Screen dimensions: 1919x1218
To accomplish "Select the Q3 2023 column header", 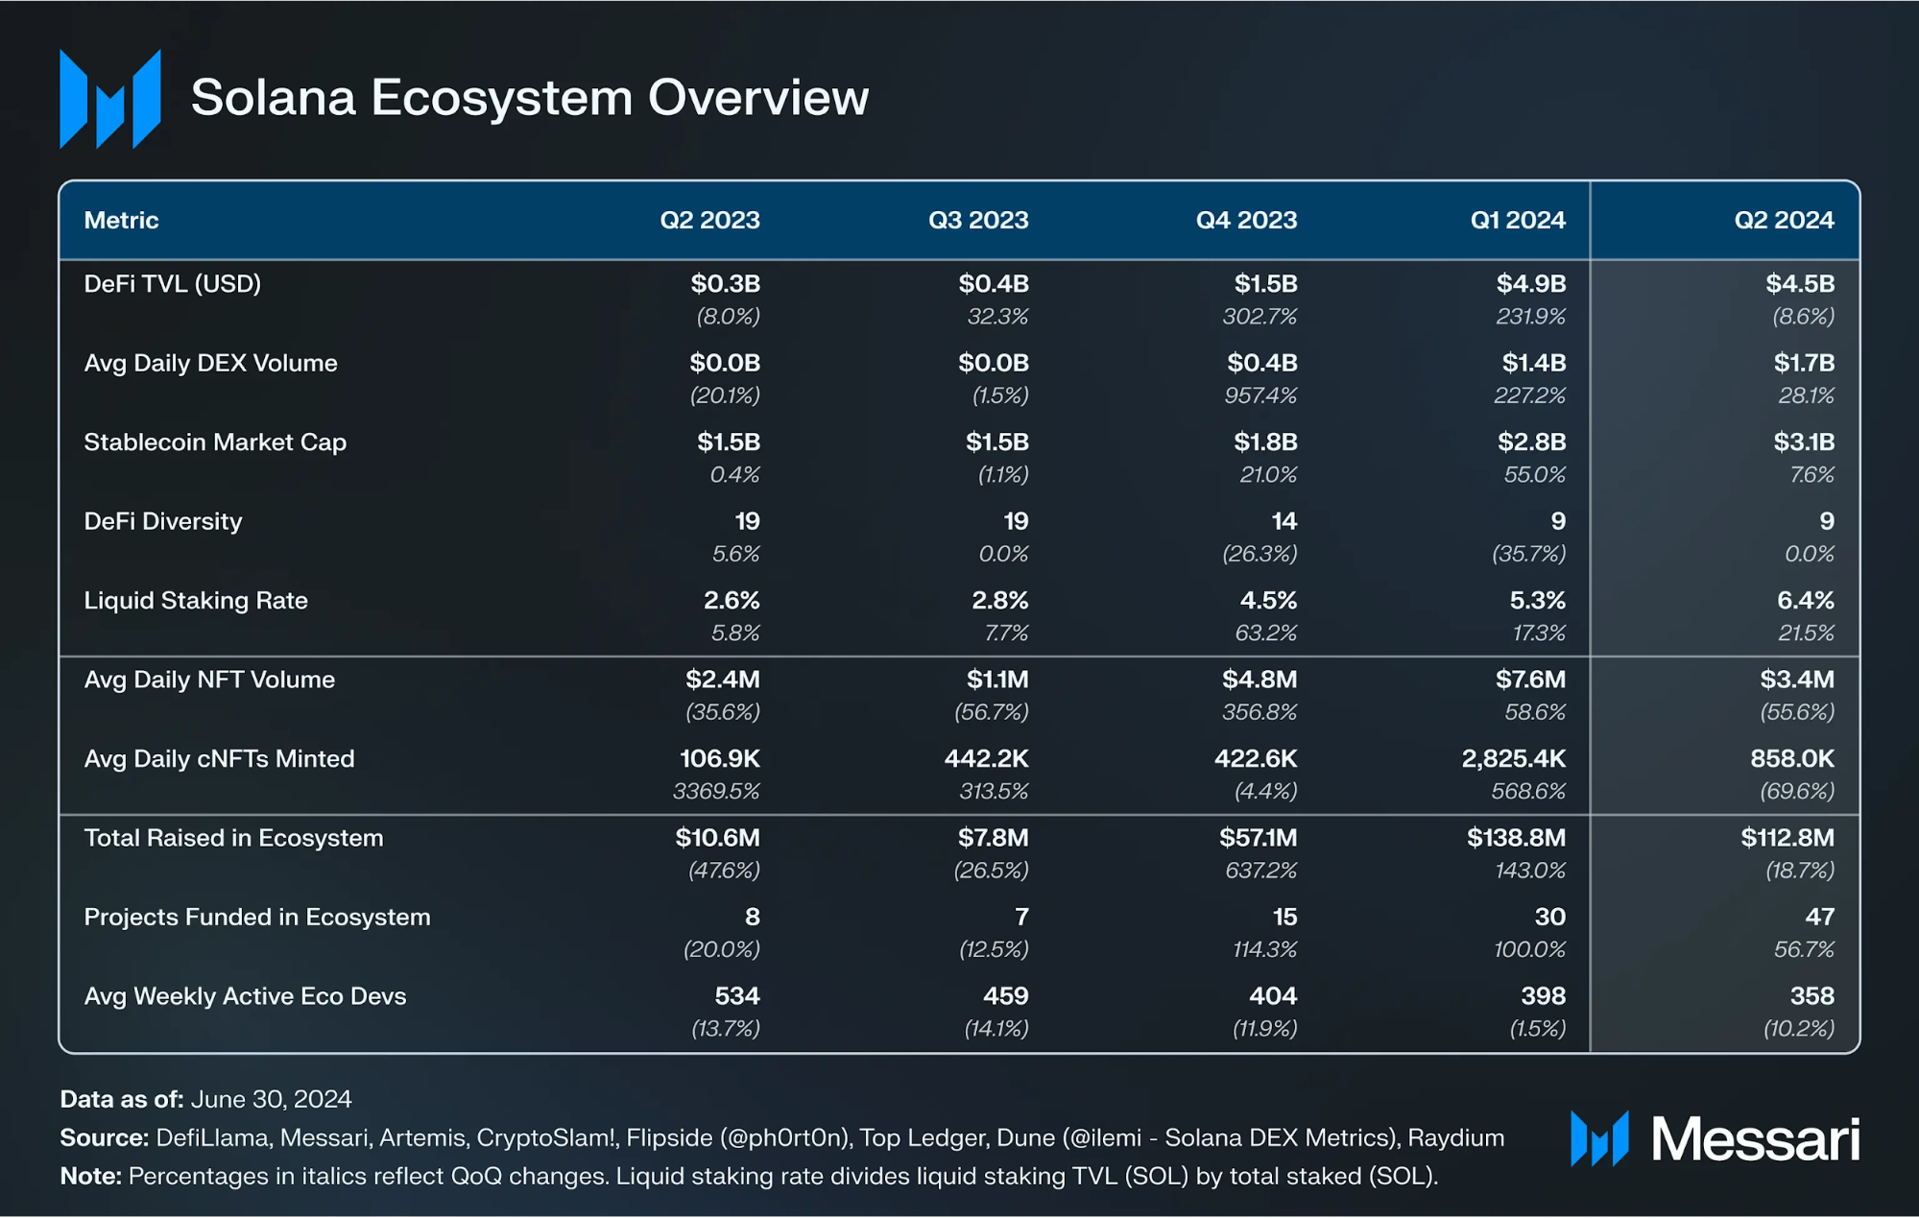I will [977, 221].
